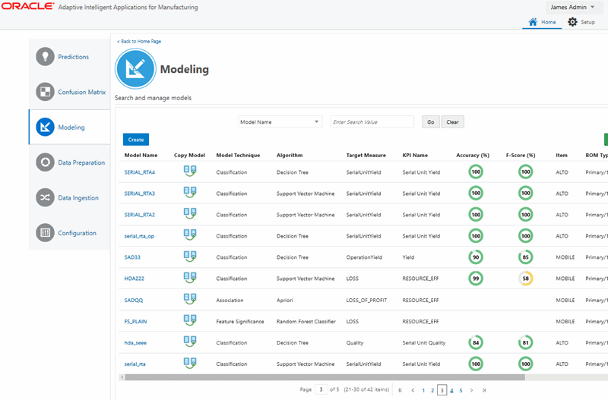Image resolution: width=608 pixels, height=400 pixels.
Task: Click Algorithm column header
Action: point(290,156)
